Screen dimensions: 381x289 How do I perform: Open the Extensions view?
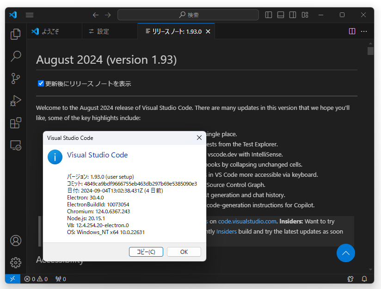(x=15, y=122)
